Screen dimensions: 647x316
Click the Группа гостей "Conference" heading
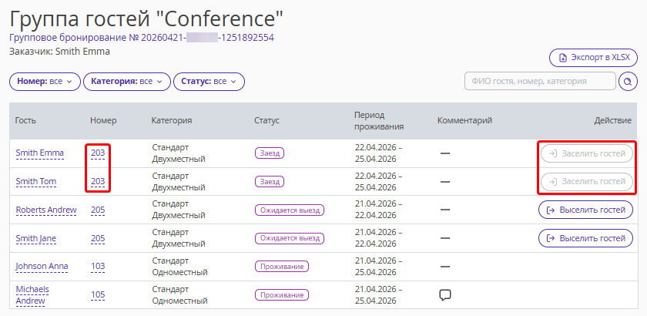pyautogui.click(x=146, y=18)
